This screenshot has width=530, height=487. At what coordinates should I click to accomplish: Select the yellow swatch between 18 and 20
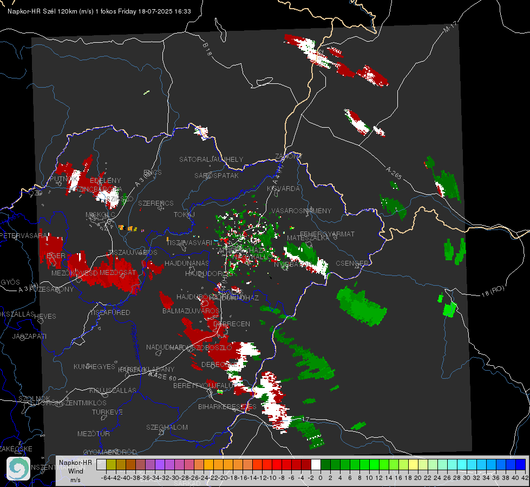(x=413, y=464)
